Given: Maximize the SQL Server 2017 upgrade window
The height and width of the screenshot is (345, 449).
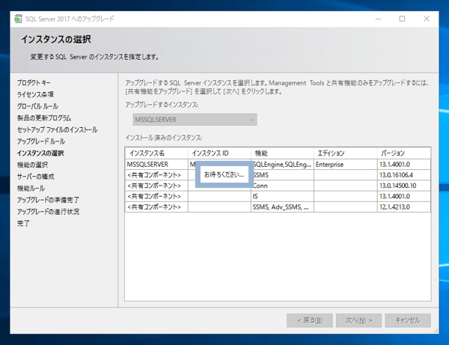Looking at the screenshot, I should pyautogui.click(x=402, y=19).
